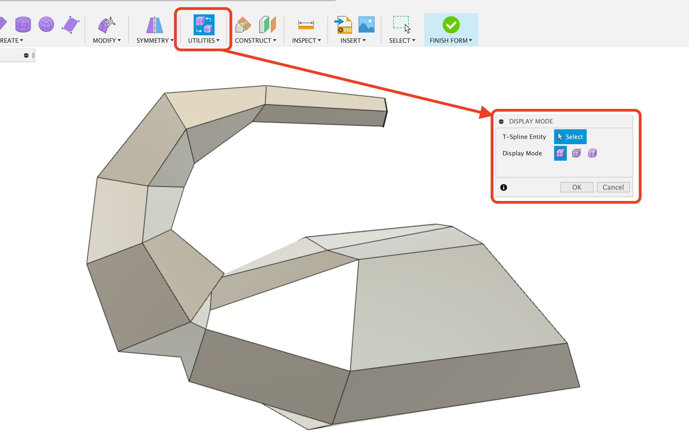Click the info icon in Display Mode dialog
This screenshot has height=446, width=689.
[x=503, y=187]
